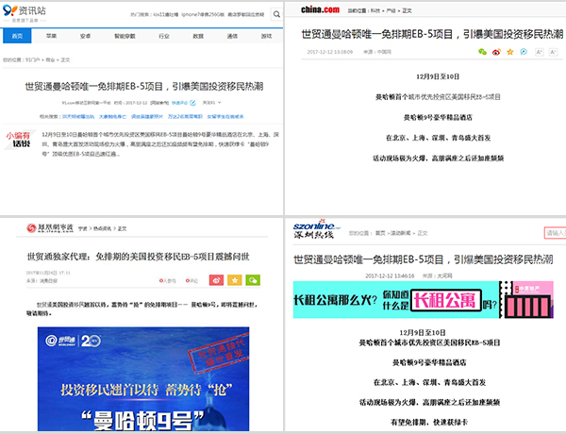This screenshot has width=566, height=434.
Task: Click the magnifier search icon on 91 site
Action: (x=276, y=14)
